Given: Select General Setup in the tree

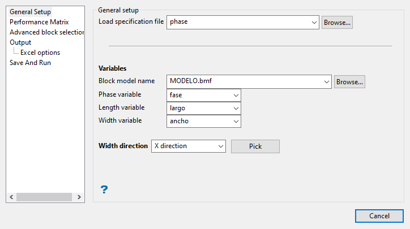Looking at the screenshot, I should tap(30, 12).
